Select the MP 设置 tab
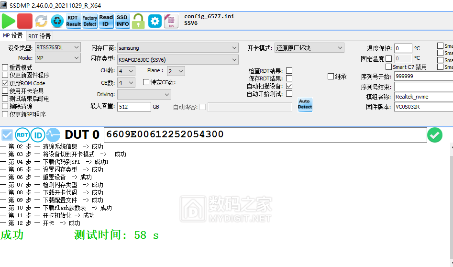 point(13,36)
